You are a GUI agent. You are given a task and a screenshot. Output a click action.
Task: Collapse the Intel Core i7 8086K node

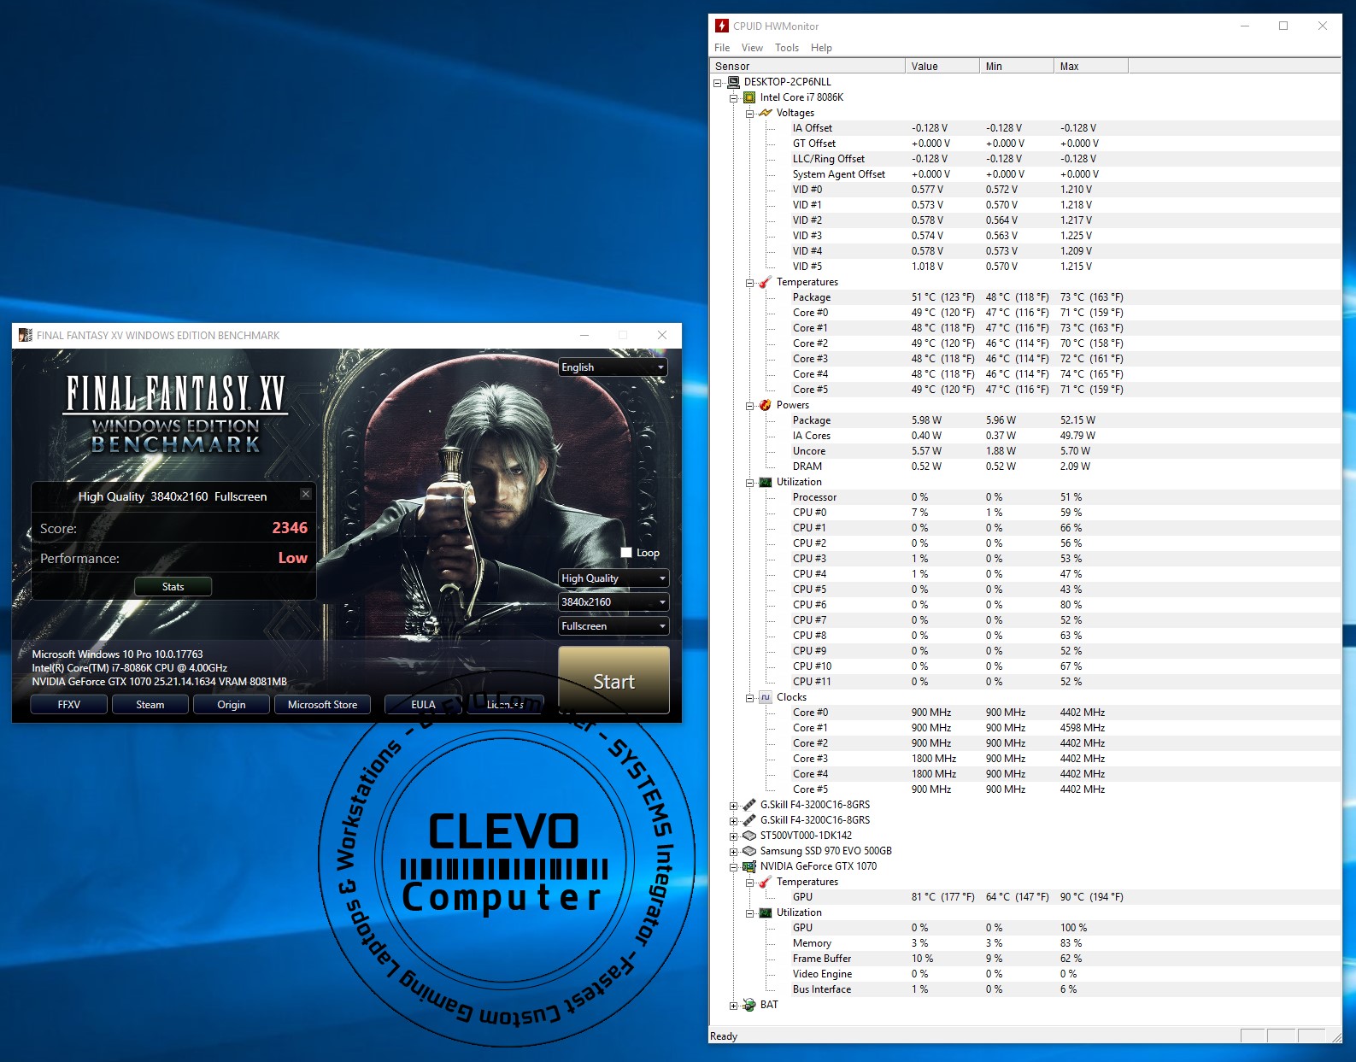(733, 98)
